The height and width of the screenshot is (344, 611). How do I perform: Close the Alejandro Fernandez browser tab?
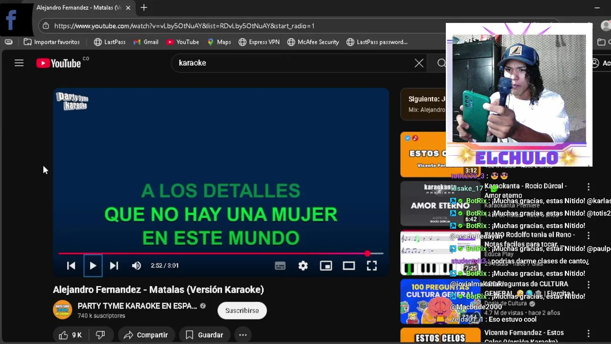[128, 8]
